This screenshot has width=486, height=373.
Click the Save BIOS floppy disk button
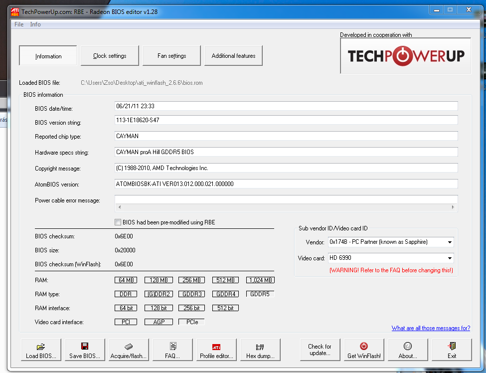click(85, 350)
